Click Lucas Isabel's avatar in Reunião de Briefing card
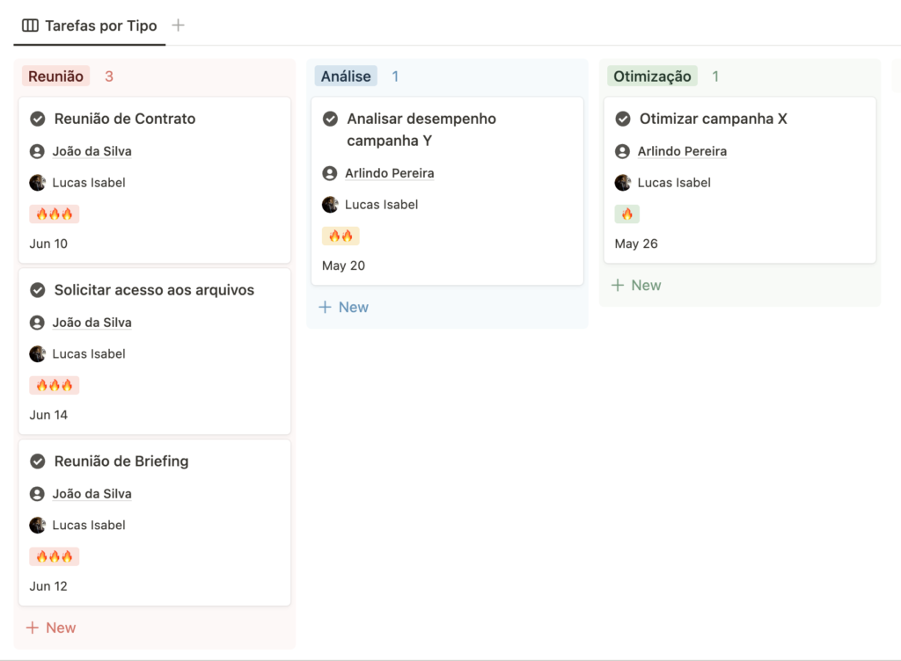Viewport: 901px width, 661px height. [x=37, y=525]
